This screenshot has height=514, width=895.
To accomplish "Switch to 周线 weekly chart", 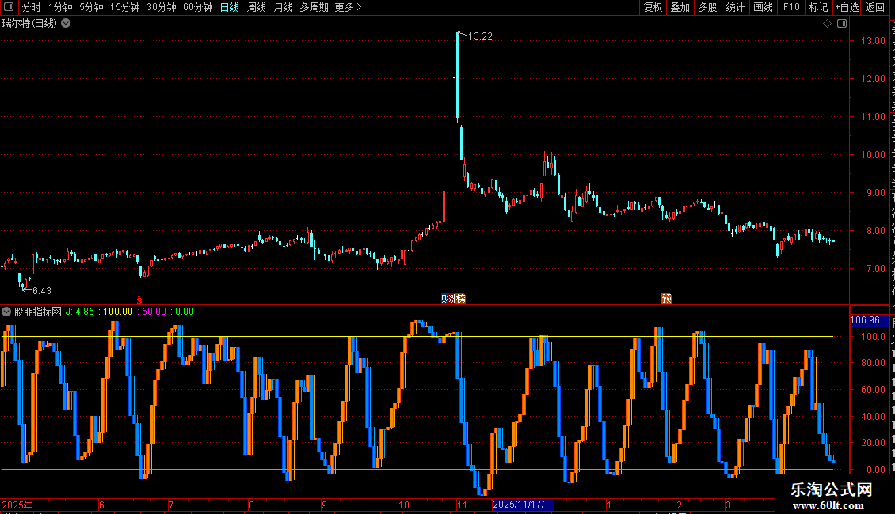I will (x=257, y=7).
